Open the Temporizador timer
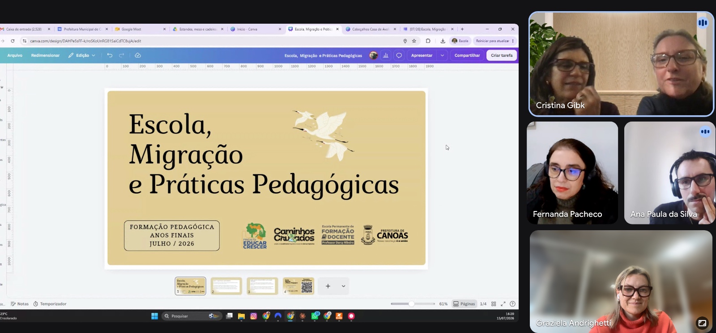 [50, 304]
